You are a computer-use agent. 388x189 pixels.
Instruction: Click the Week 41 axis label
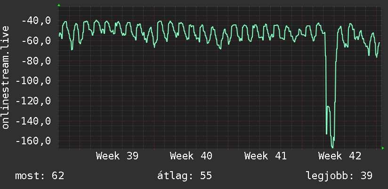point(266,156)
